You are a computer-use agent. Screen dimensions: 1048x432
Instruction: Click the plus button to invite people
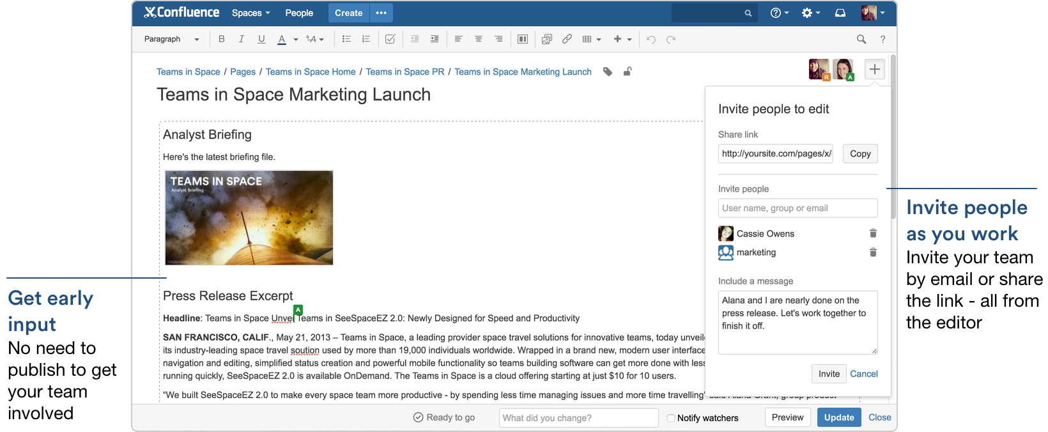[875, 69]
